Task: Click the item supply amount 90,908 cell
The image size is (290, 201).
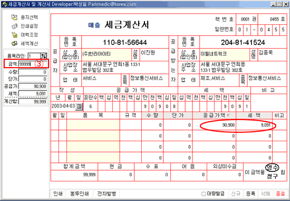Action: 214,125
